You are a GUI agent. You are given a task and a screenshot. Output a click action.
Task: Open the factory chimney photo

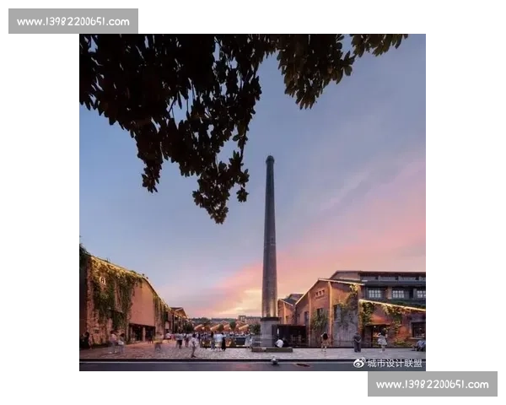(x=252, y=202)
